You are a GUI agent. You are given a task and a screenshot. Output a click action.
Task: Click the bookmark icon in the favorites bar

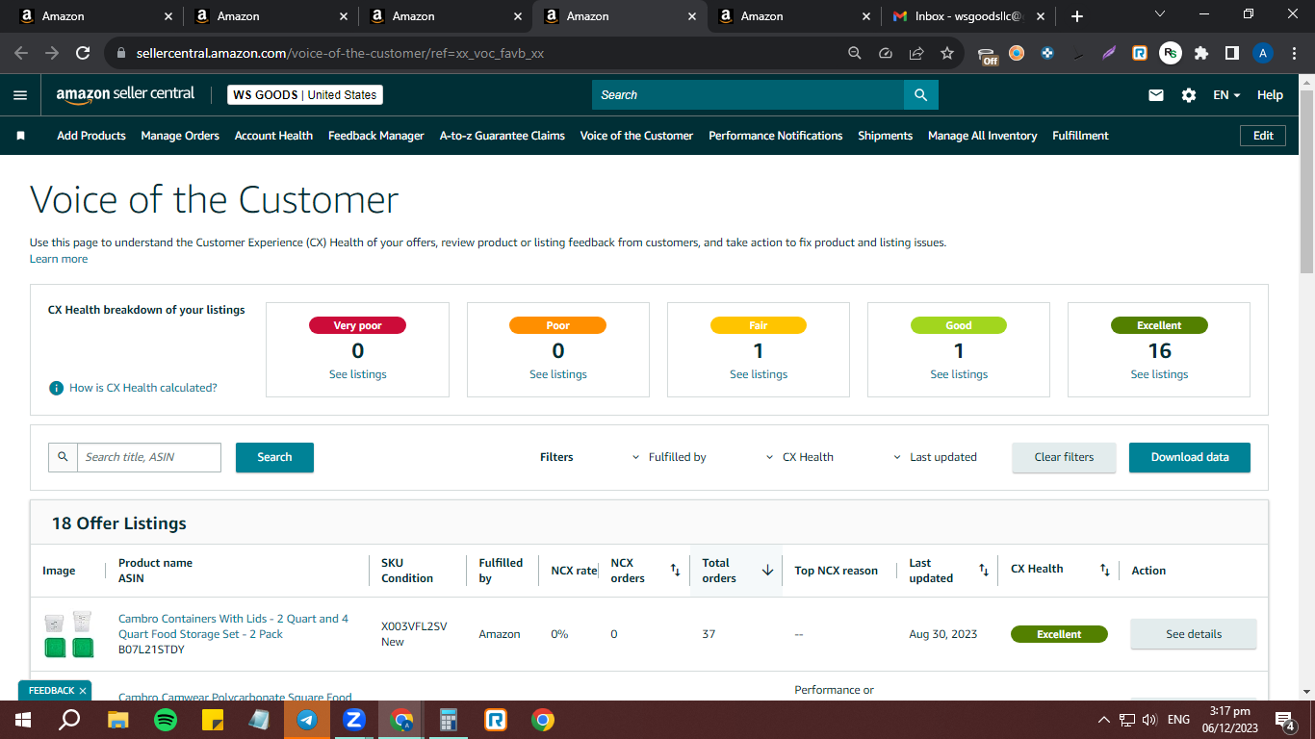coord(20,136)
